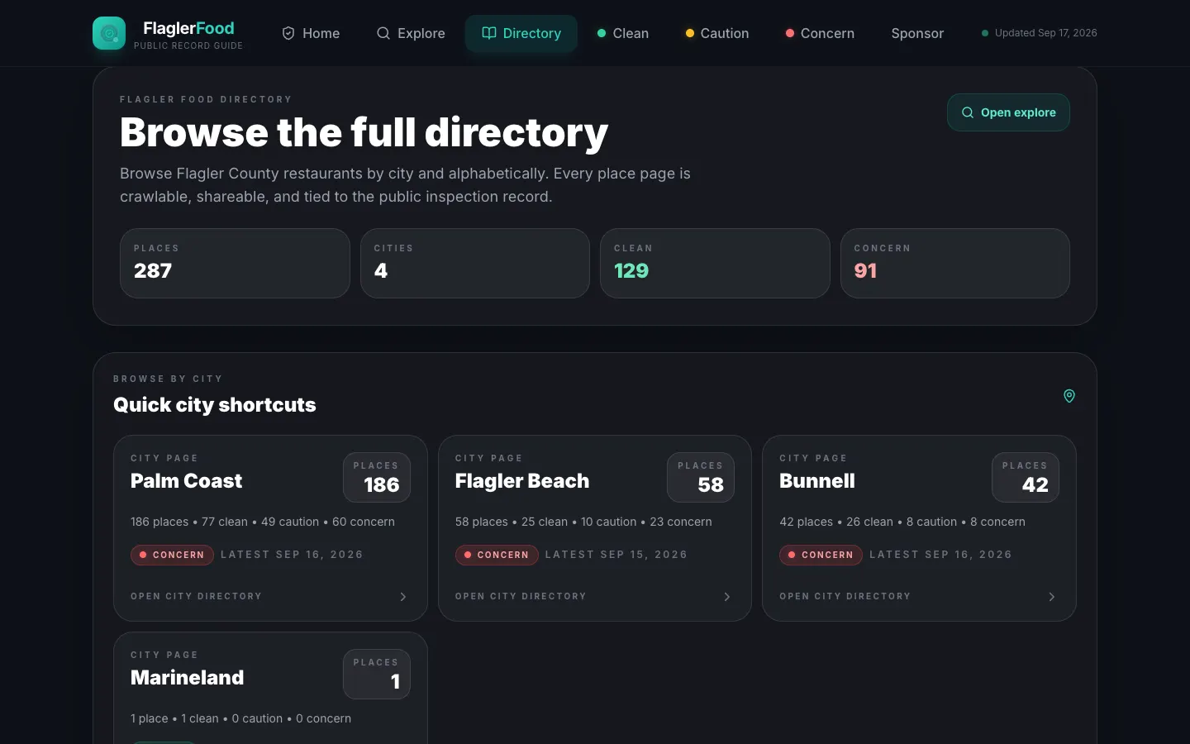Image resolution: width=1190 pixels, height=744 pixels.
Task: Click the FlaglerFood logo icon
Action: click(x=109, y=33)
